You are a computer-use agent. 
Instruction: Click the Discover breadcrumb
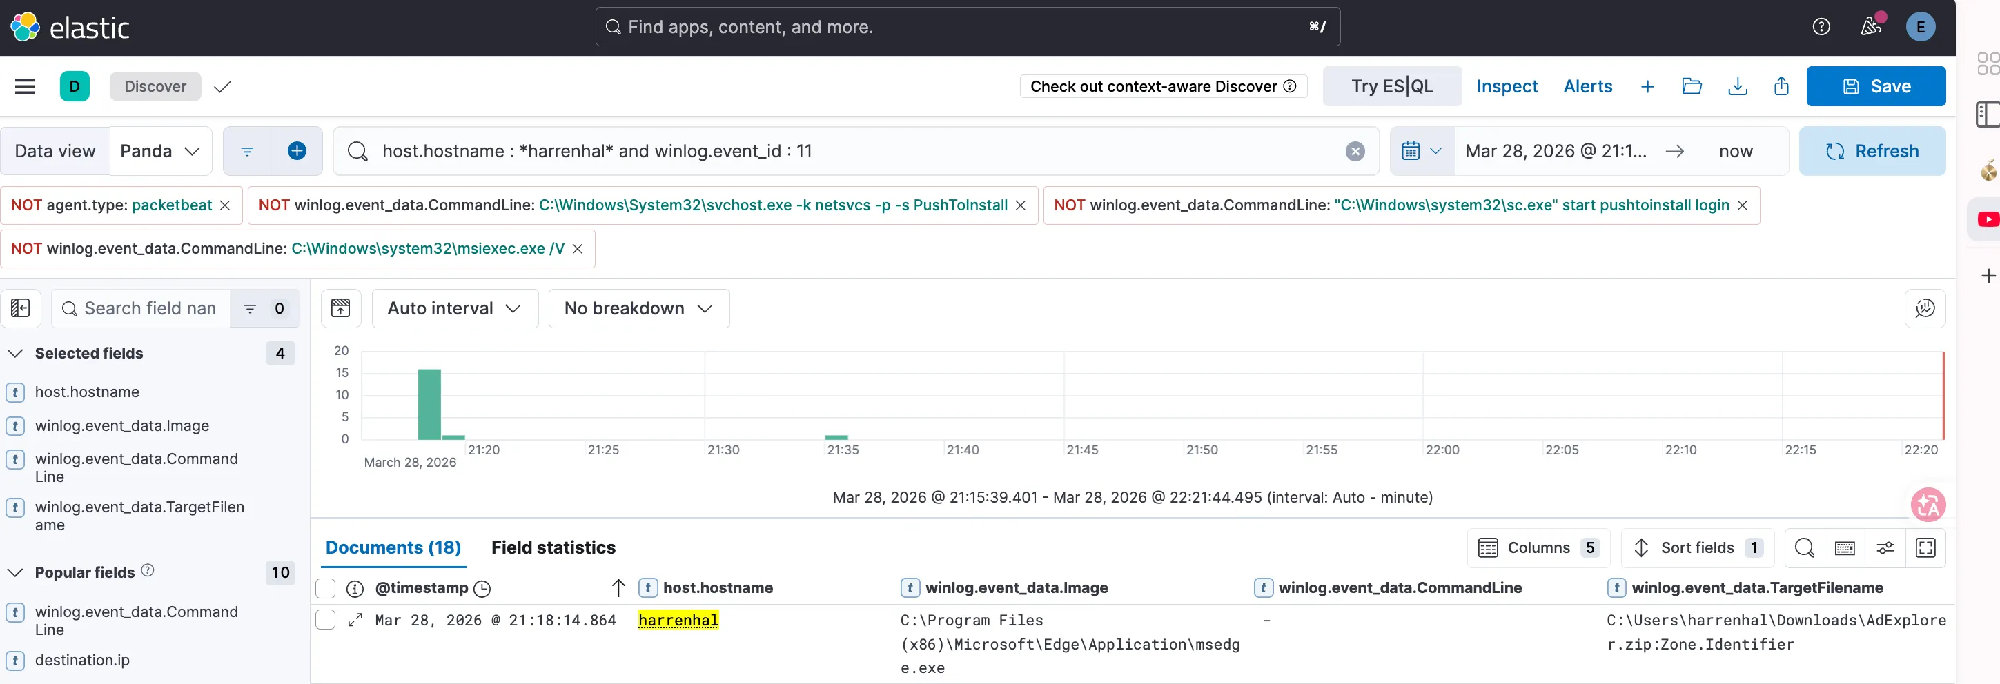[x=155, y=86]
